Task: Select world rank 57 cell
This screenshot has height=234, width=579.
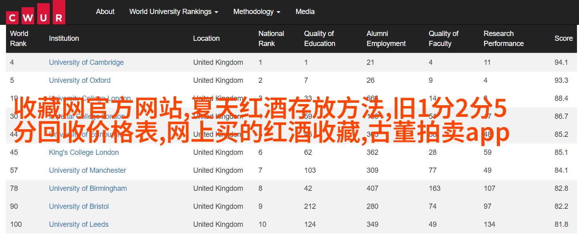Action: 14,170
